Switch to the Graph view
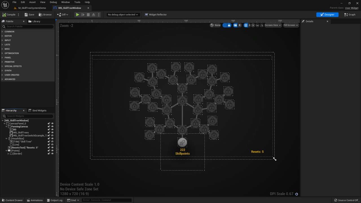The height and width of the screenshot is (203, 361). [349, 14]
